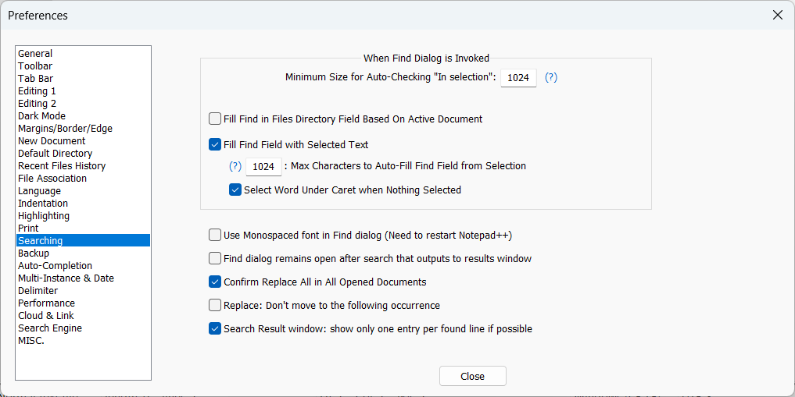This screenshot has width=795, height=397.
Task: Check Find dialog remains open option
Action: tap(215, 258)
